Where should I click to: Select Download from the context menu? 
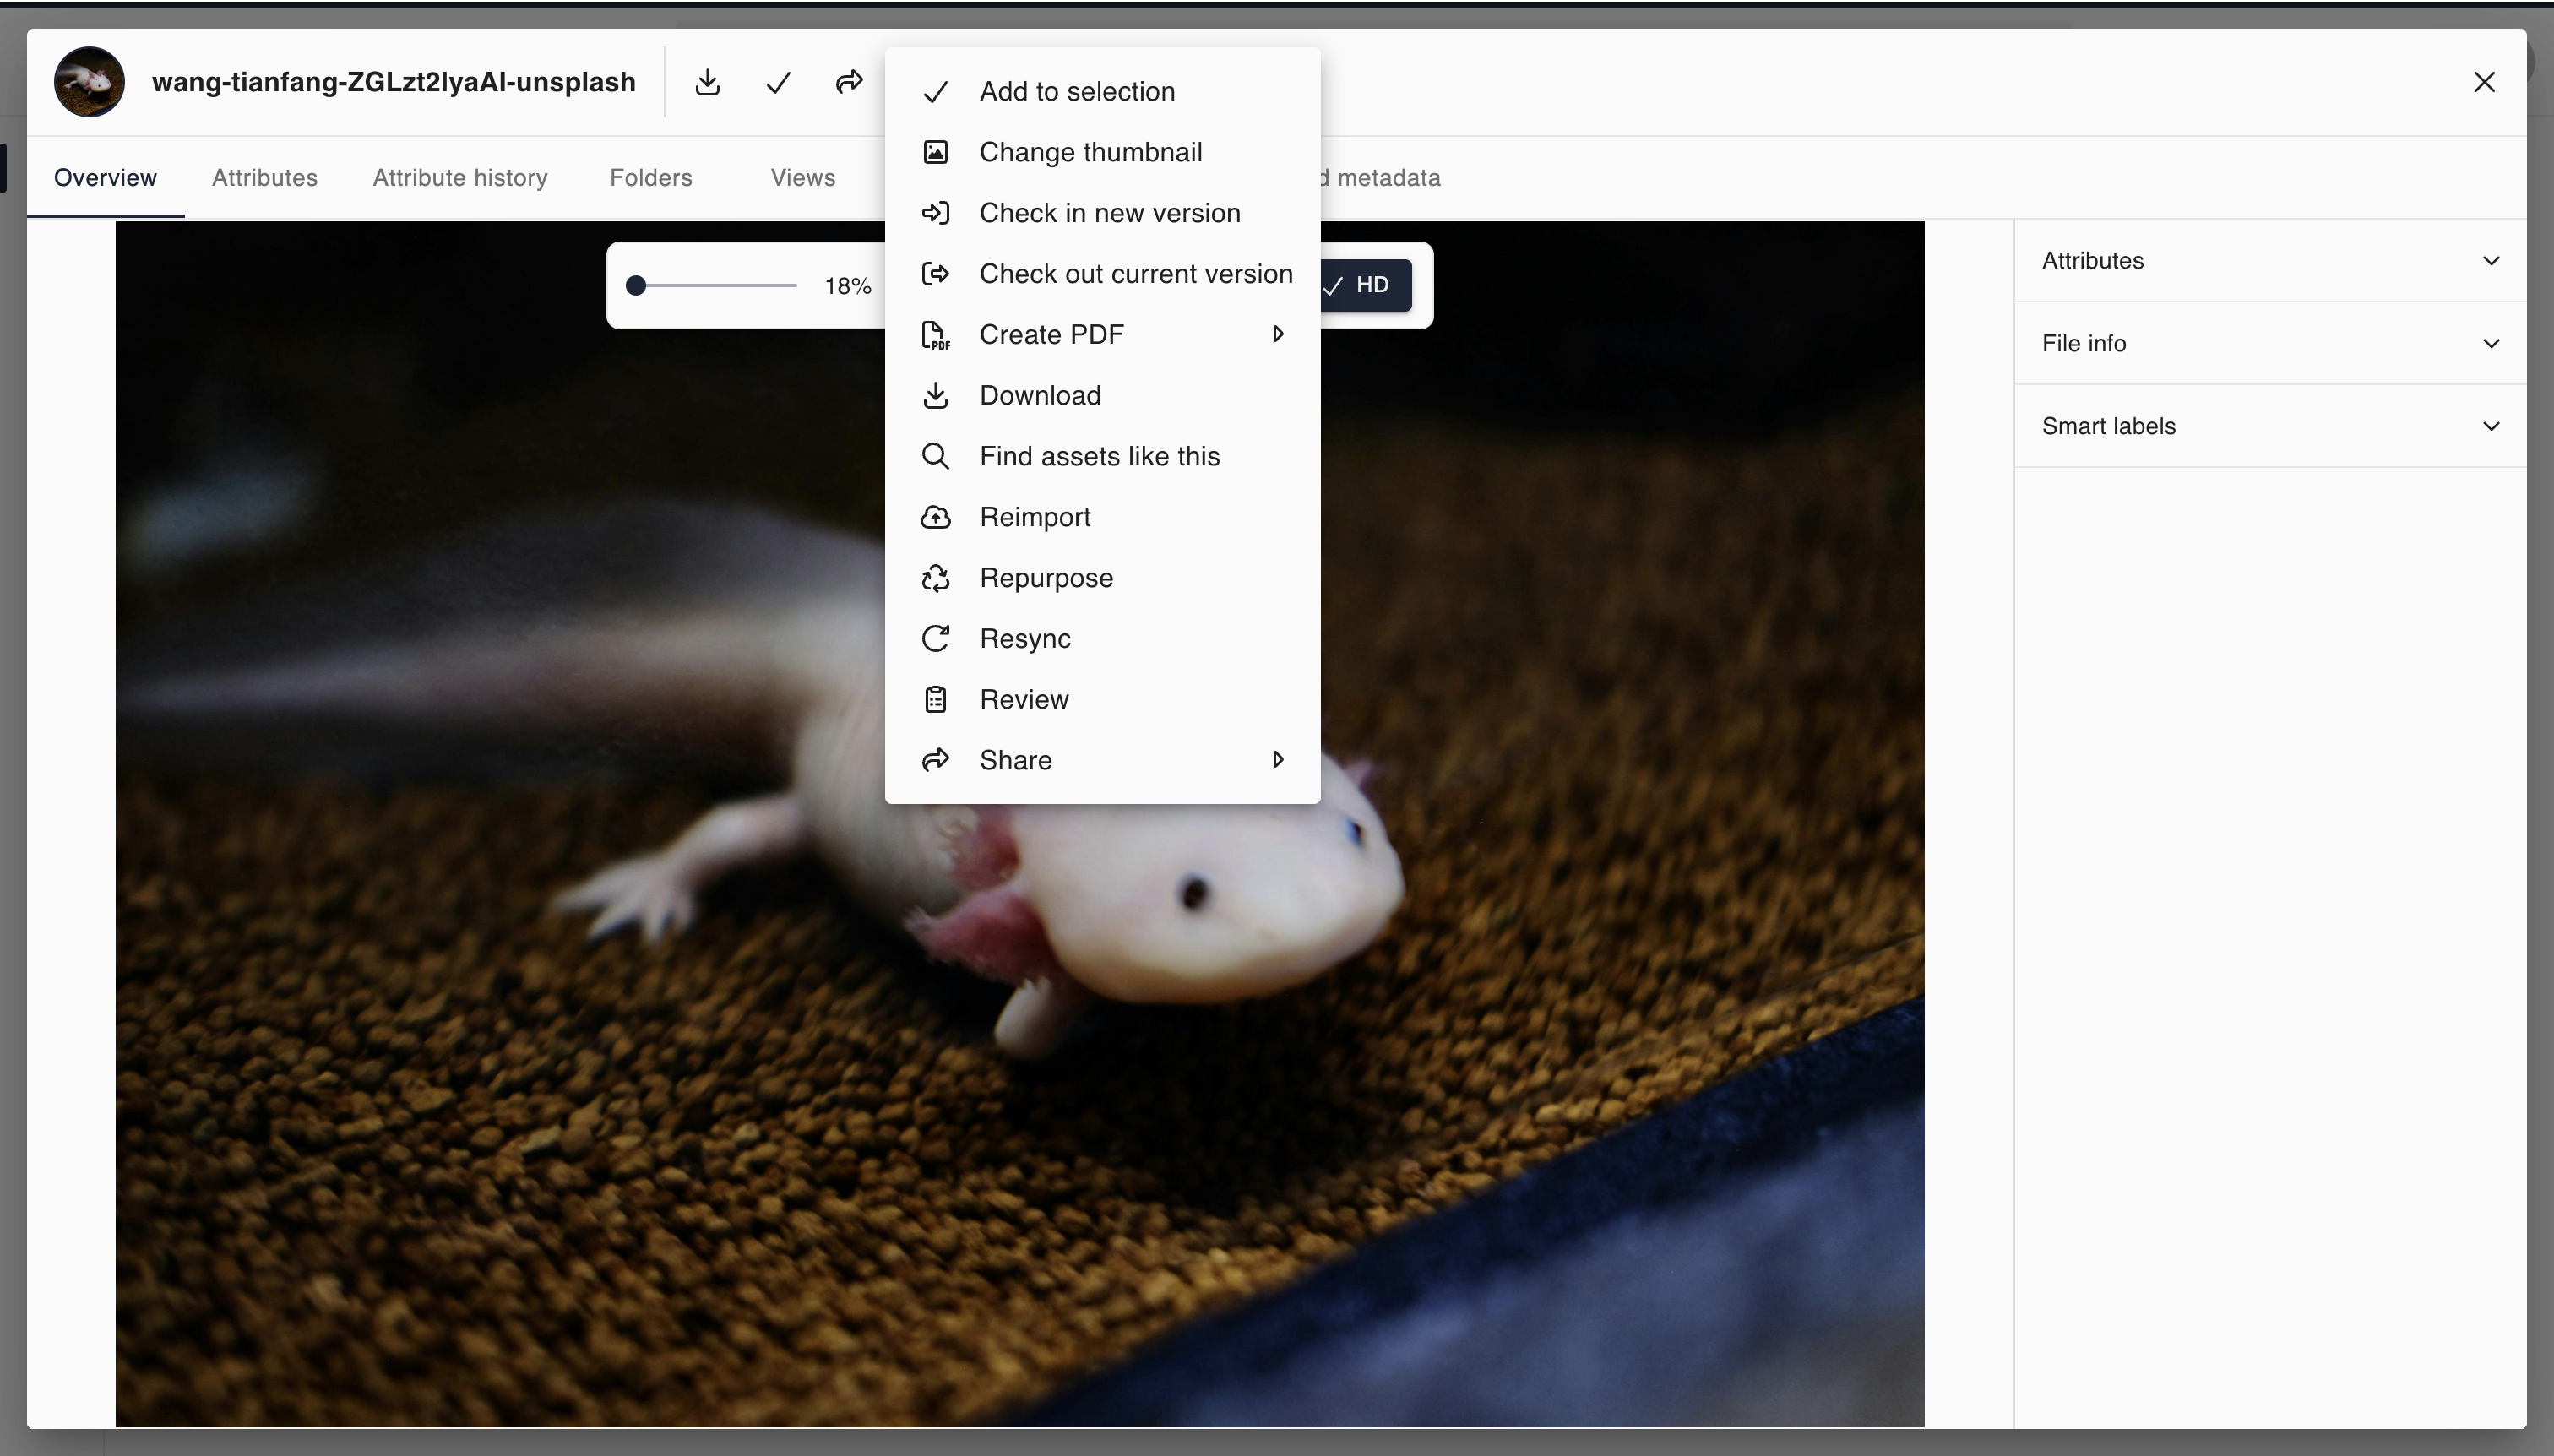click(x=1102, y=396)
